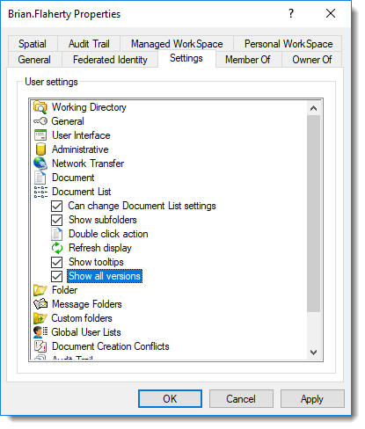Viewport: 365px width, 429px height.
Task: Open the Personal WorkSpace tab
Action: (x=288, y=44)
